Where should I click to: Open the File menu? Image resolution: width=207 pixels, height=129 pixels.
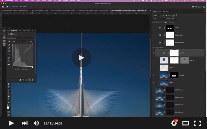pyautogui.click(x=16, y=1)
